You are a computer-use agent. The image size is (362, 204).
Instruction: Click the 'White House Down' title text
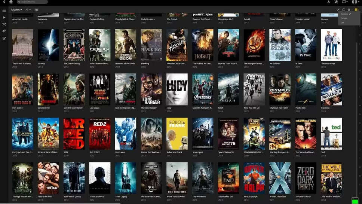pos(176,197)
